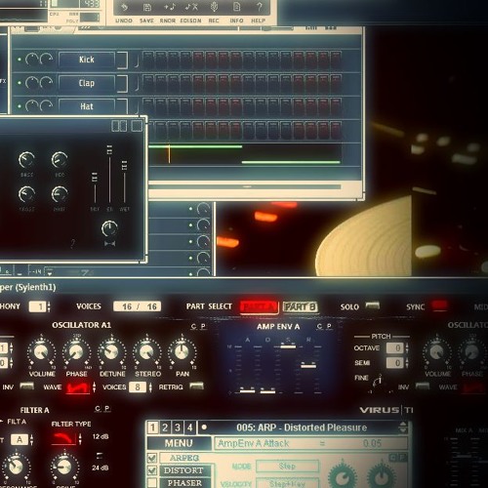This screenshot has height=488, width=488.
Task: Step the Pitch Octave value arrows
Action: [x=407, y=348]
